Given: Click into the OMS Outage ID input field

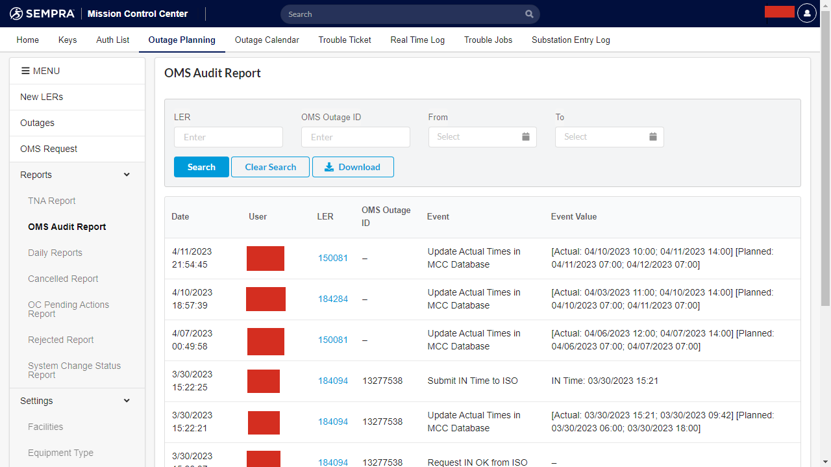Looking at the screenshot, I should [x=355, y=137].
